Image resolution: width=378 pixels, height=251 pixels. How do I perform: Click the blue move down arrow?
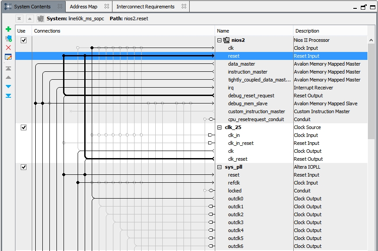click(x=8, y=86)
